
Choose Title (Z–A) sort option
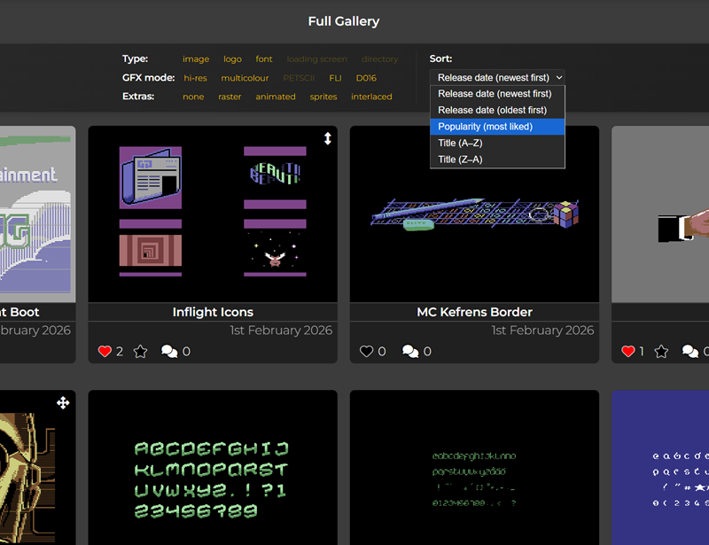click(x=497, y=160)
